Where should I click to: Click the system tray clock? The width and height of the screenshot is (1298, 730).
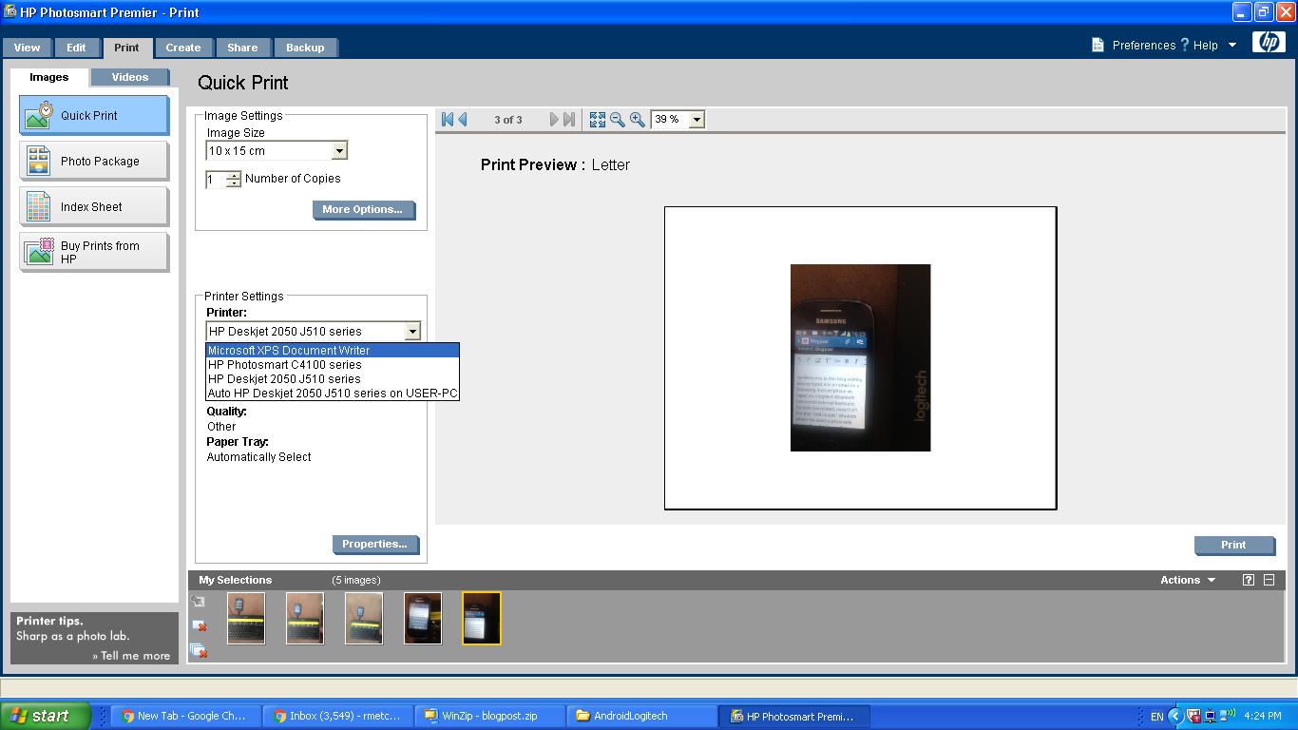click(x=1262, y=717)
